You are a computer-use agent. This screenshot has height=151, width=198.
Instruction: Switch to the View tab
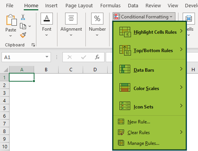click(x=173, y=6)
